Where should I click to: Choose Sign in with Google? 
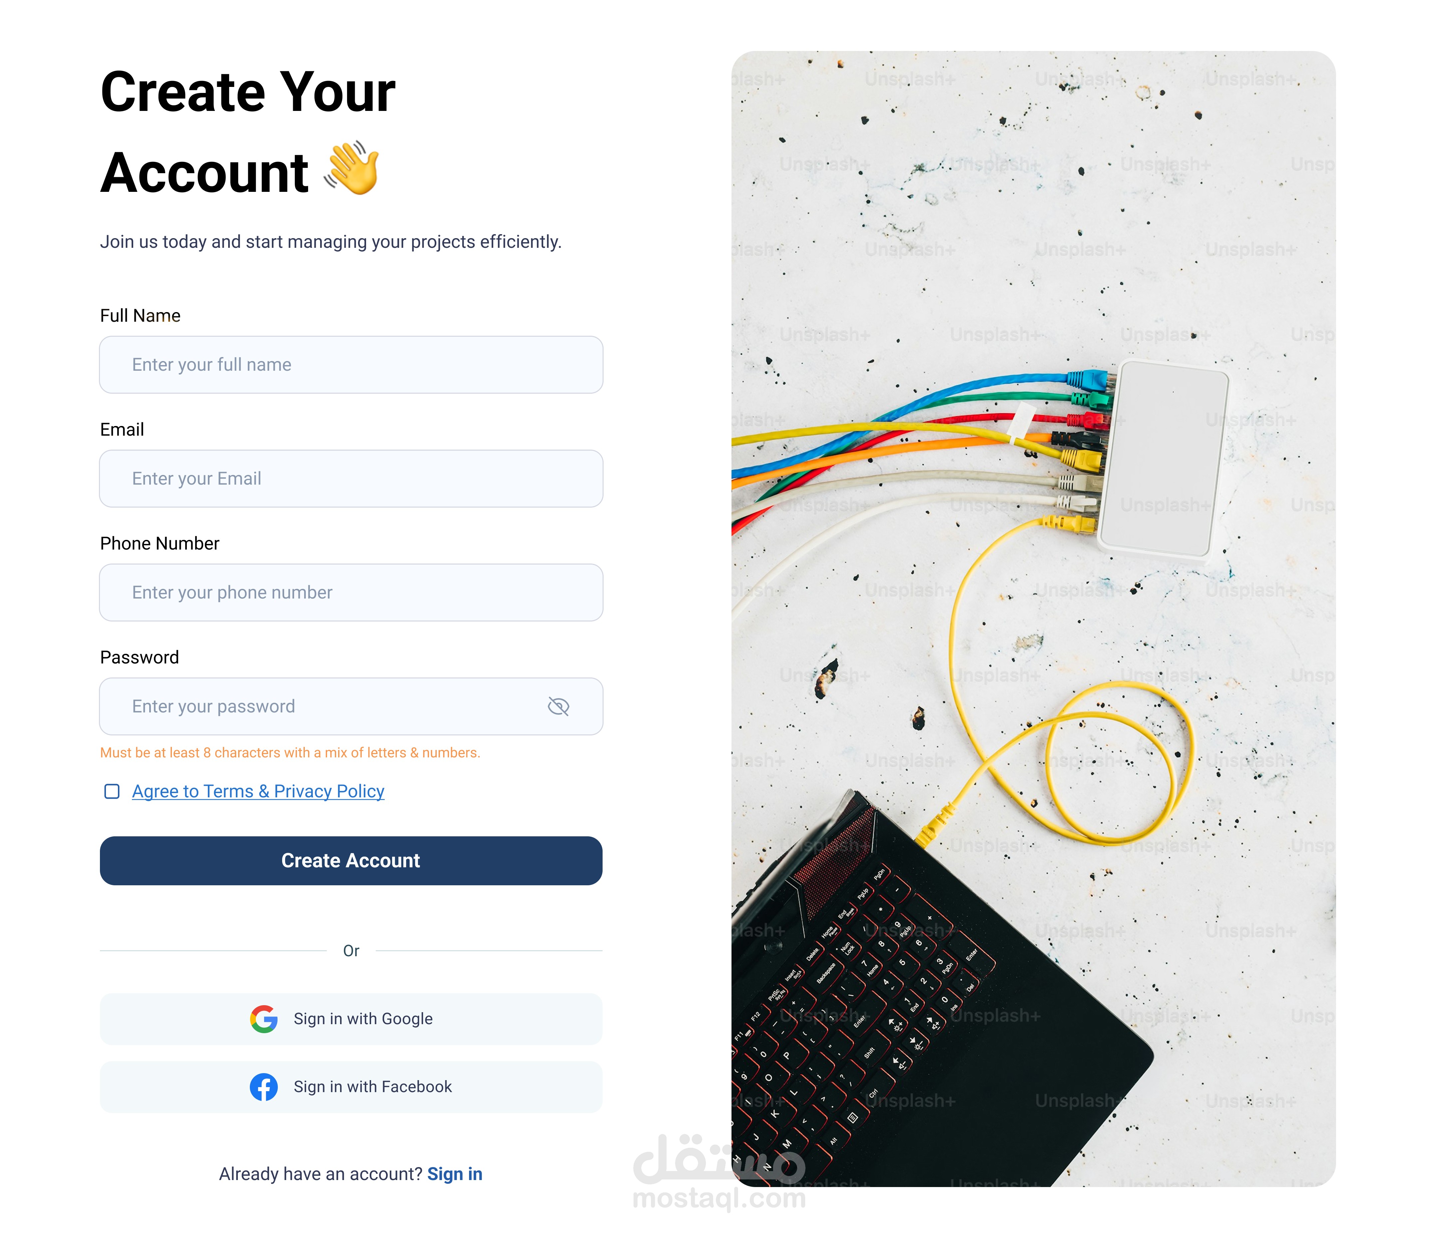[x=351, y=1019]
